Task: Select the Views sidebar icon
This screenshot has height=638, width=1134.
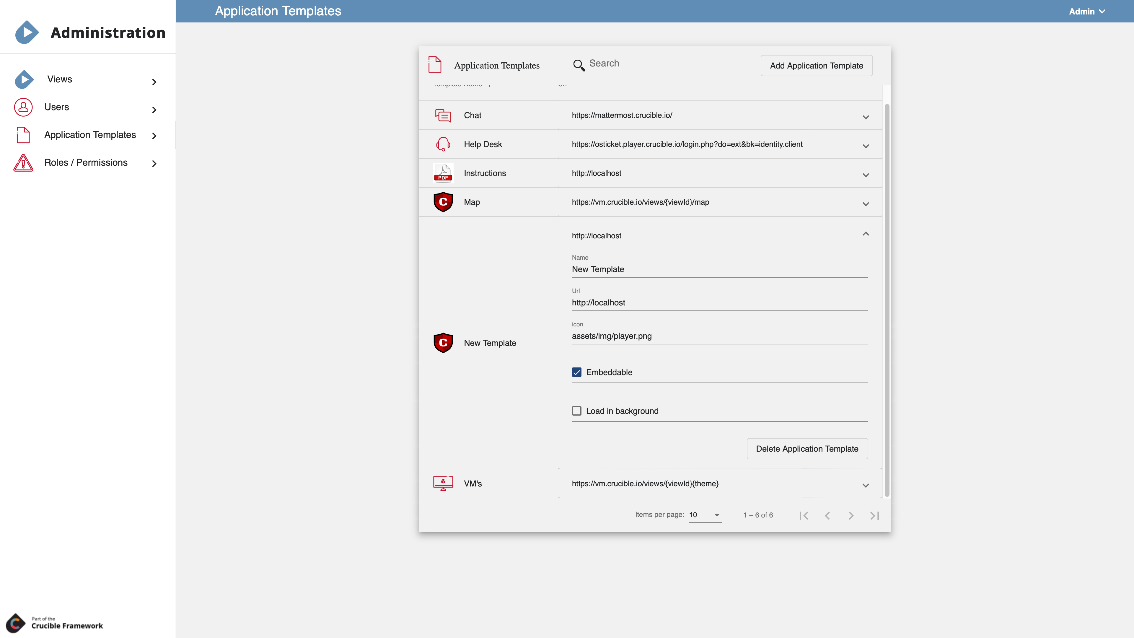Action: coord(24,80)
